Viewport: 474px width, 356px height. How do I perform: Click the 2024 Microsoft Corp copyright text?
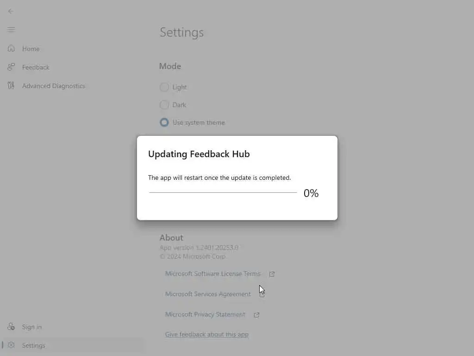click(193, 256)
